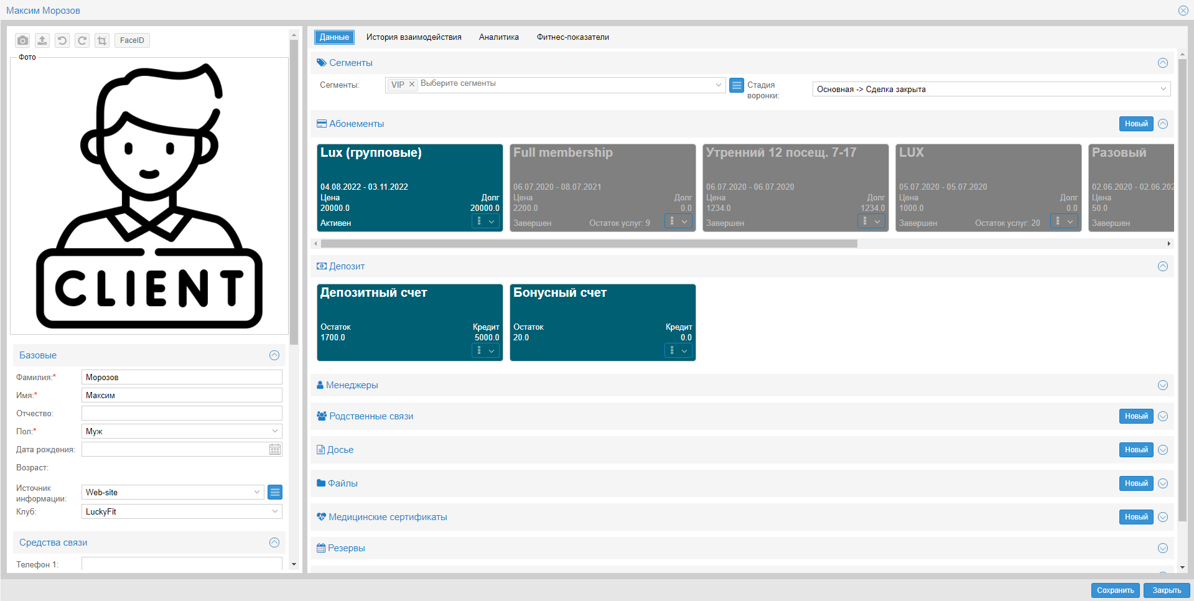Open Депозитный счет actions menu
Screen dimensions: 1194x601
pos(486,351)
